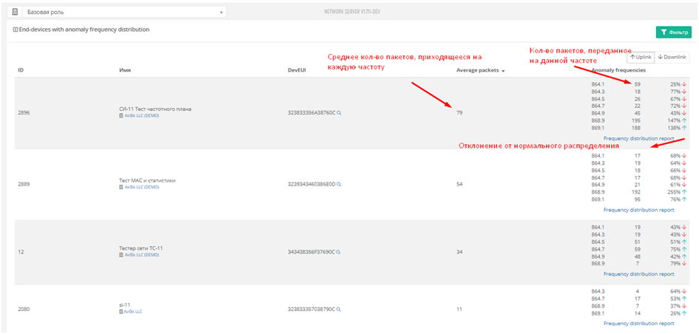Toggle the Downlink direction button
This screenshot has height=334, width=699.
672,57
